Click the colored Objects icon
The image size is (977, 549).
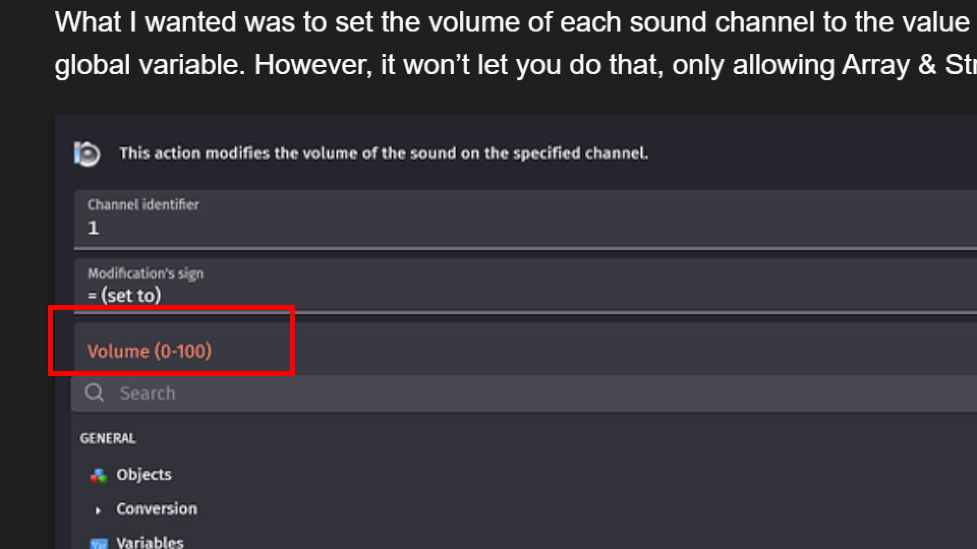pyautogui.click(x=98, y=475)
